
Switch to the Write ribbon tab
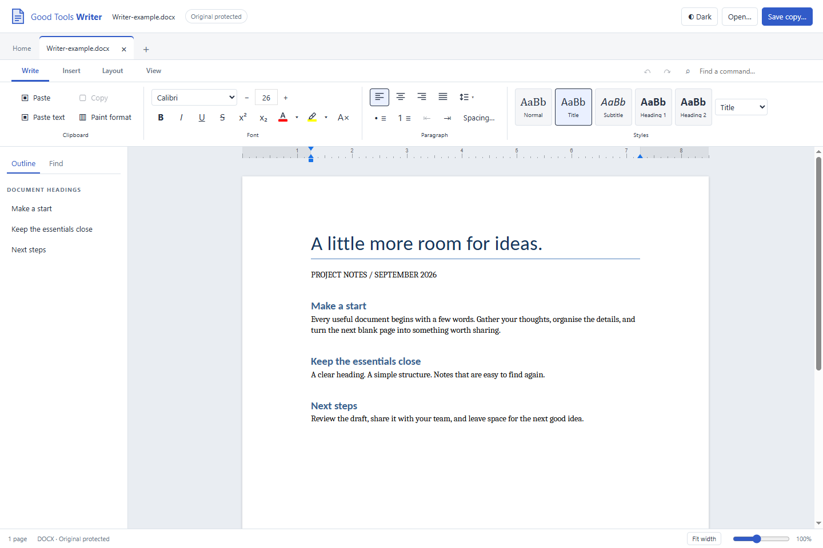(30, 71)
